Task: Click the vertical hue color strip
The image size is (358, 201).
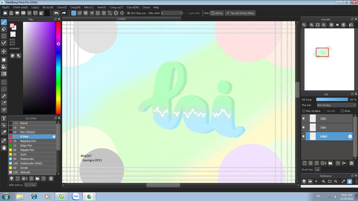Action: point(58,68)
